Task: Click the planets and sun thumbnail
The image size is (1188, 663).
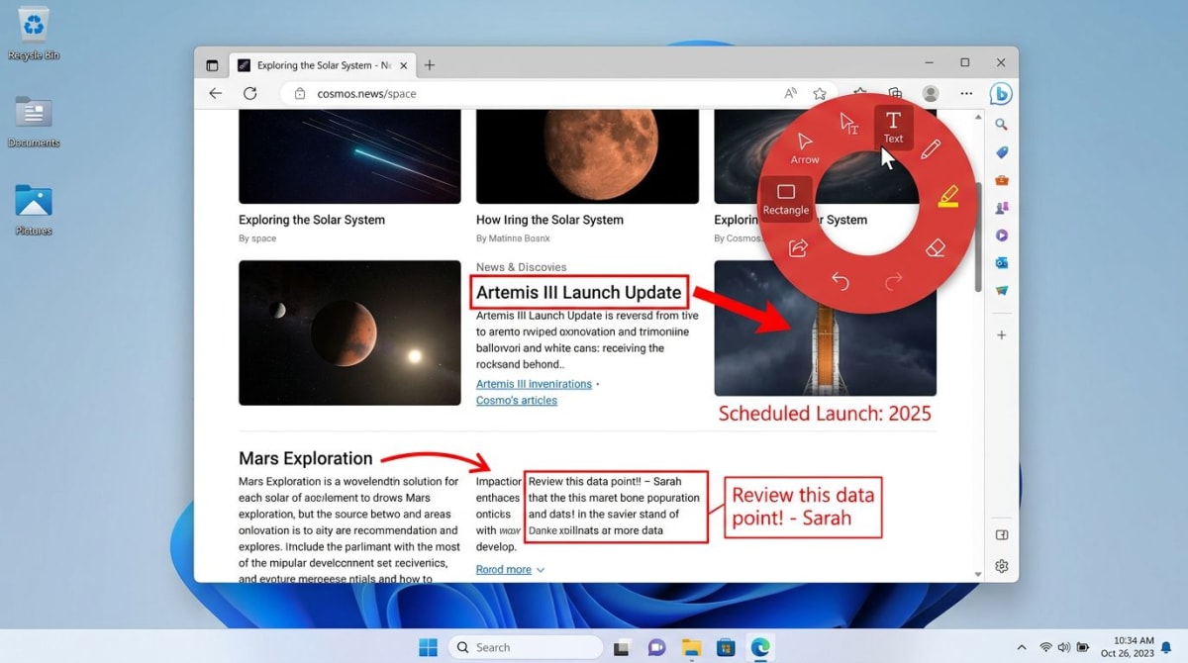Action: 349,332
